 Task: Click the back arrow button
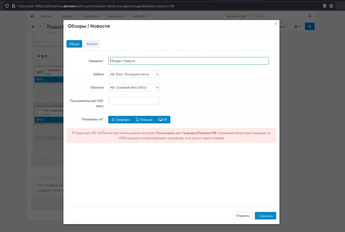coord(33,27)
